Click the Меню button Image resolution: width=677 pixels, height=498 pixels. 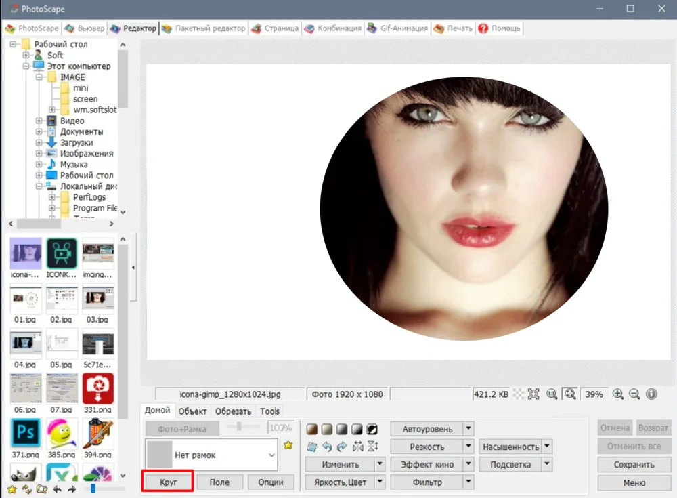634,483
